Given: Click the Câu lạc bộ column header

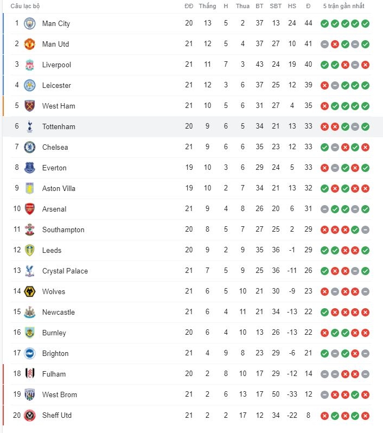Looking at the screenshot, I should pos(25,6).
